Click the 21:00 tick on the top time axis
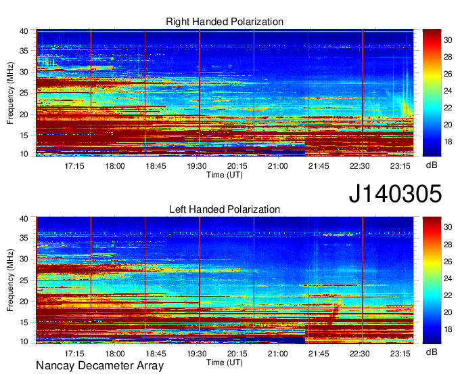The width and height of the screenshot is (460, 374). click(x=278, y=166)
